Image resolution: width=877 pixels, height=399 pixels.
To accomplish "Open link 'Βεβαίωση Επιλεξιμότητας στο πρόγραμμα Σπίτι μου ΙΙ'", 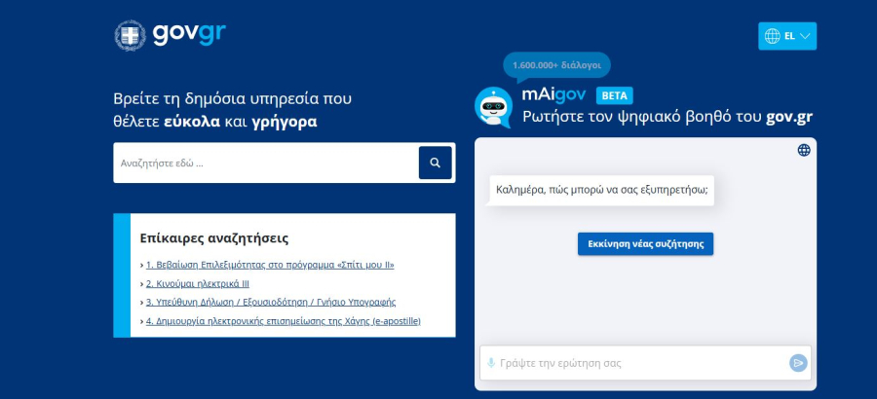I will (x=270, y=265).
